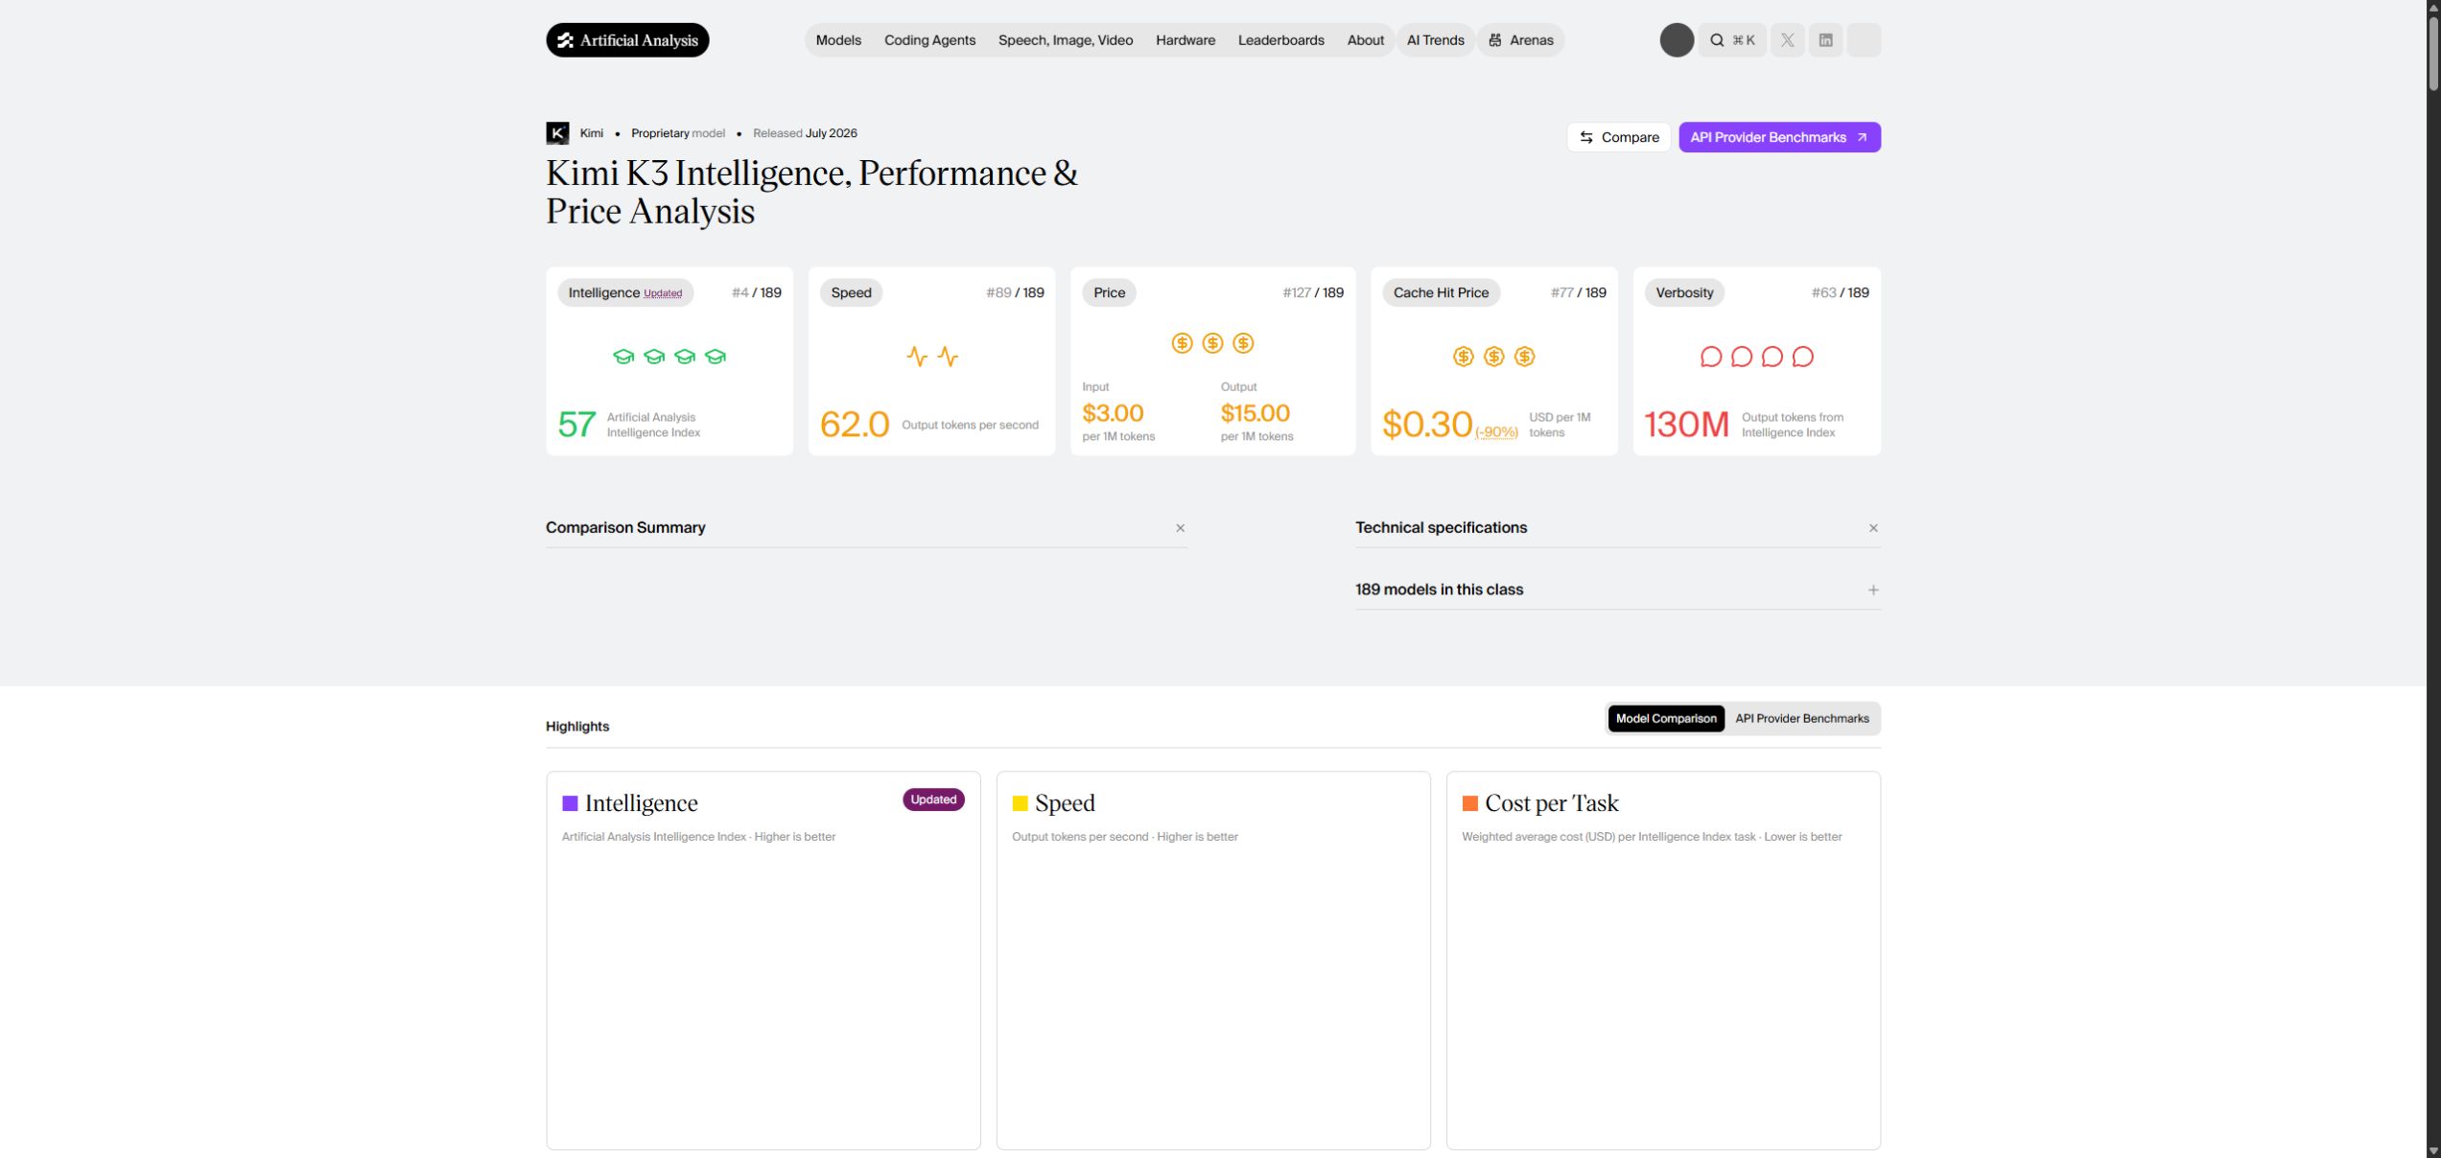Click the Updated label in Intelligence card
Image resolution: width=2441 pixels, height=1158 pixels.
point(663,293)
